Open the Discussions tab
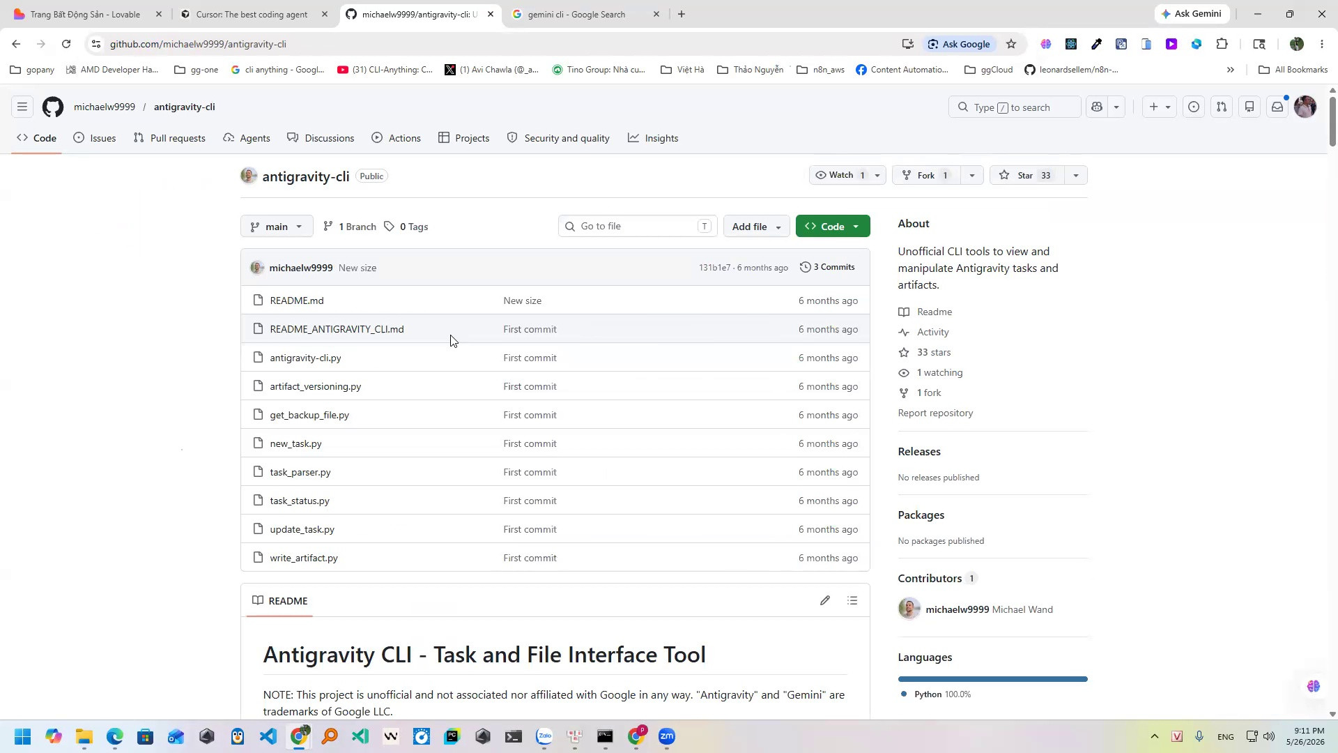1338x753 pixels. coord(321,138)
